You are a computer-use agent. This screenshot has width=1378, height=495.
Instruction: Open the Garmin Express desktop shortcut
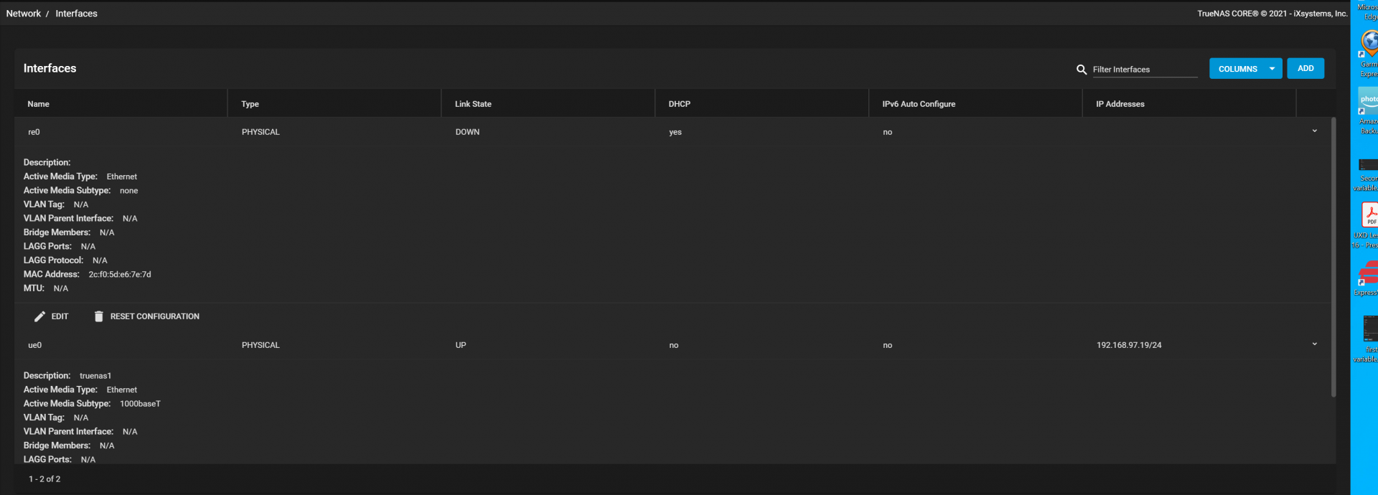tap(1369, 44)
